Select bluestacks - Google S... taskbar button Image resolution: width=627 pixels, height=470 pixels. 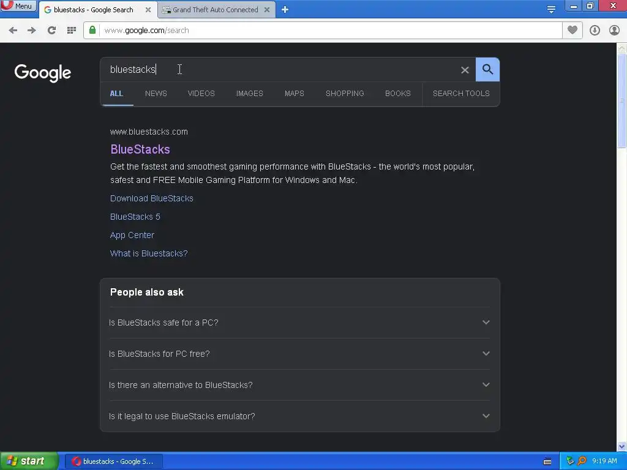tap(113, 461)
